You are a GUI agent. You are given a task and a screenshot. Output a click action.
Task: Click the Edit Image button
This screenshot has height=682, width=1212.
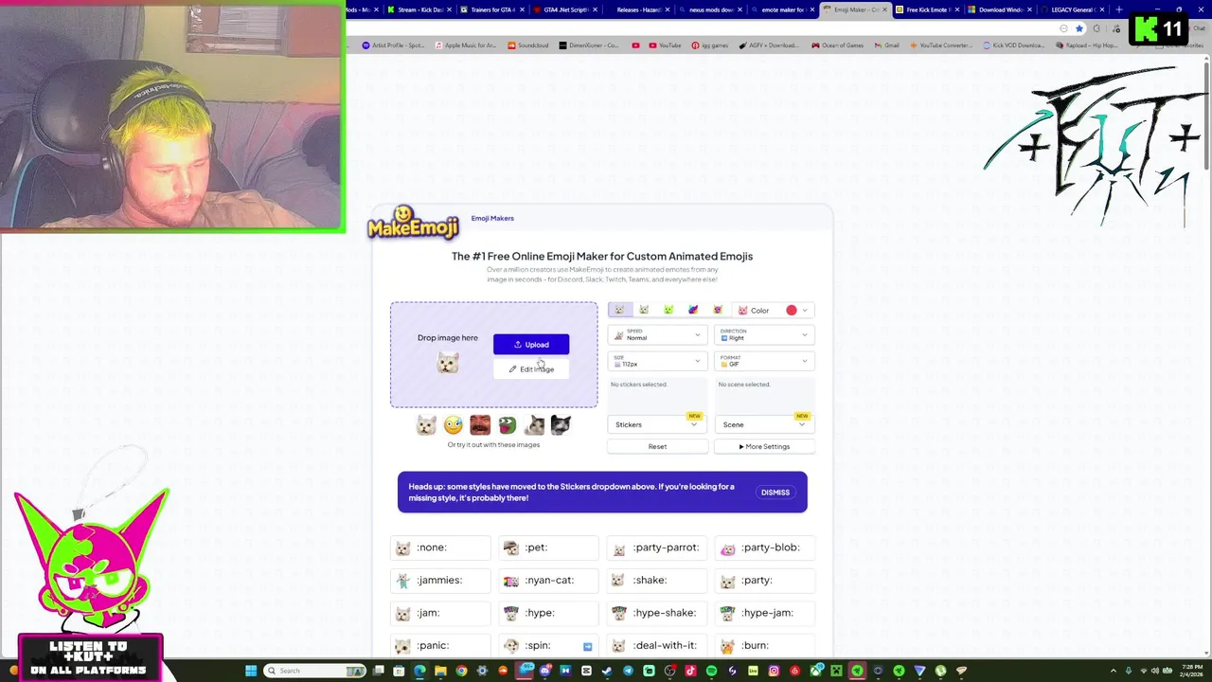tap(531, 368)
